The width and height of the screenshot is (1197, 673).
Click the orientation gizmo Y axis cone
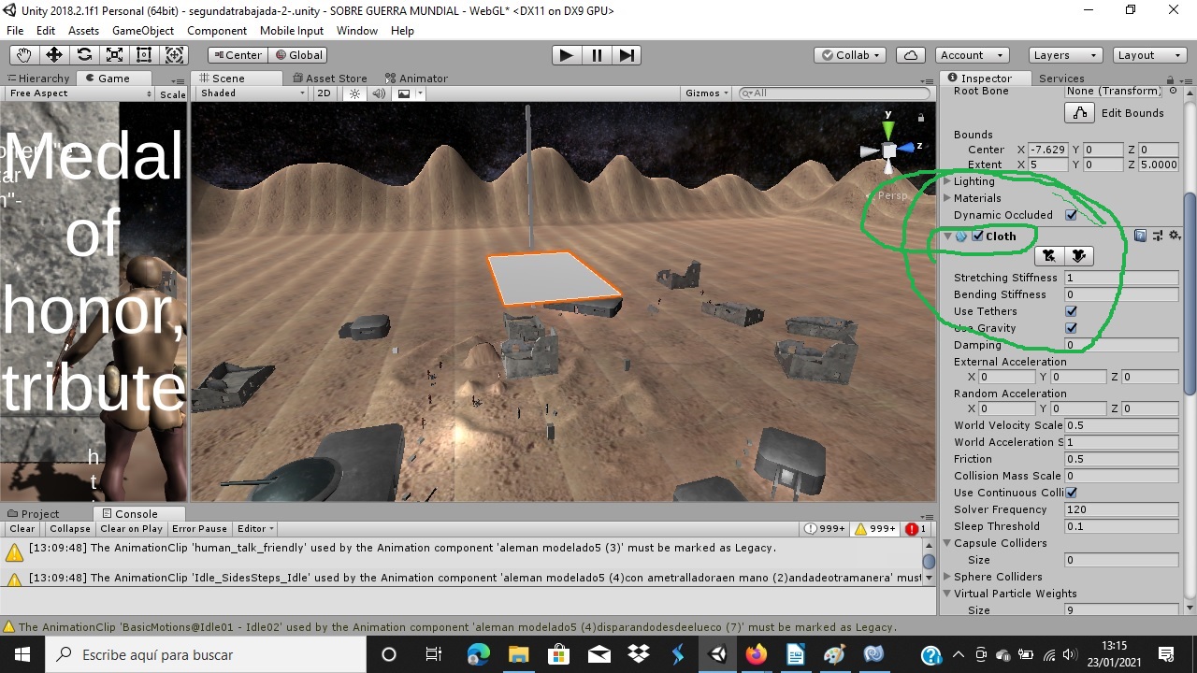tap(888, 129)
